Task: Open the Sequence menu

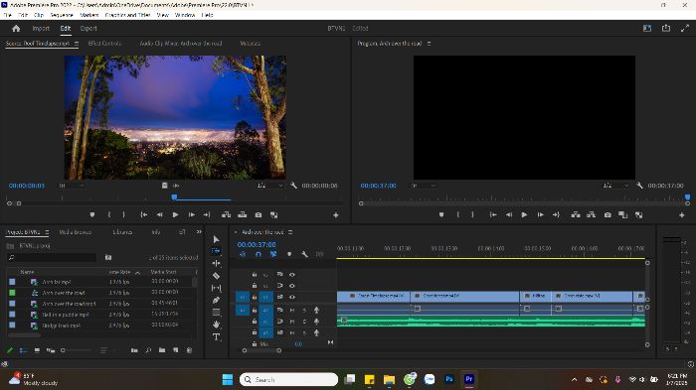Action: point(62,15)
